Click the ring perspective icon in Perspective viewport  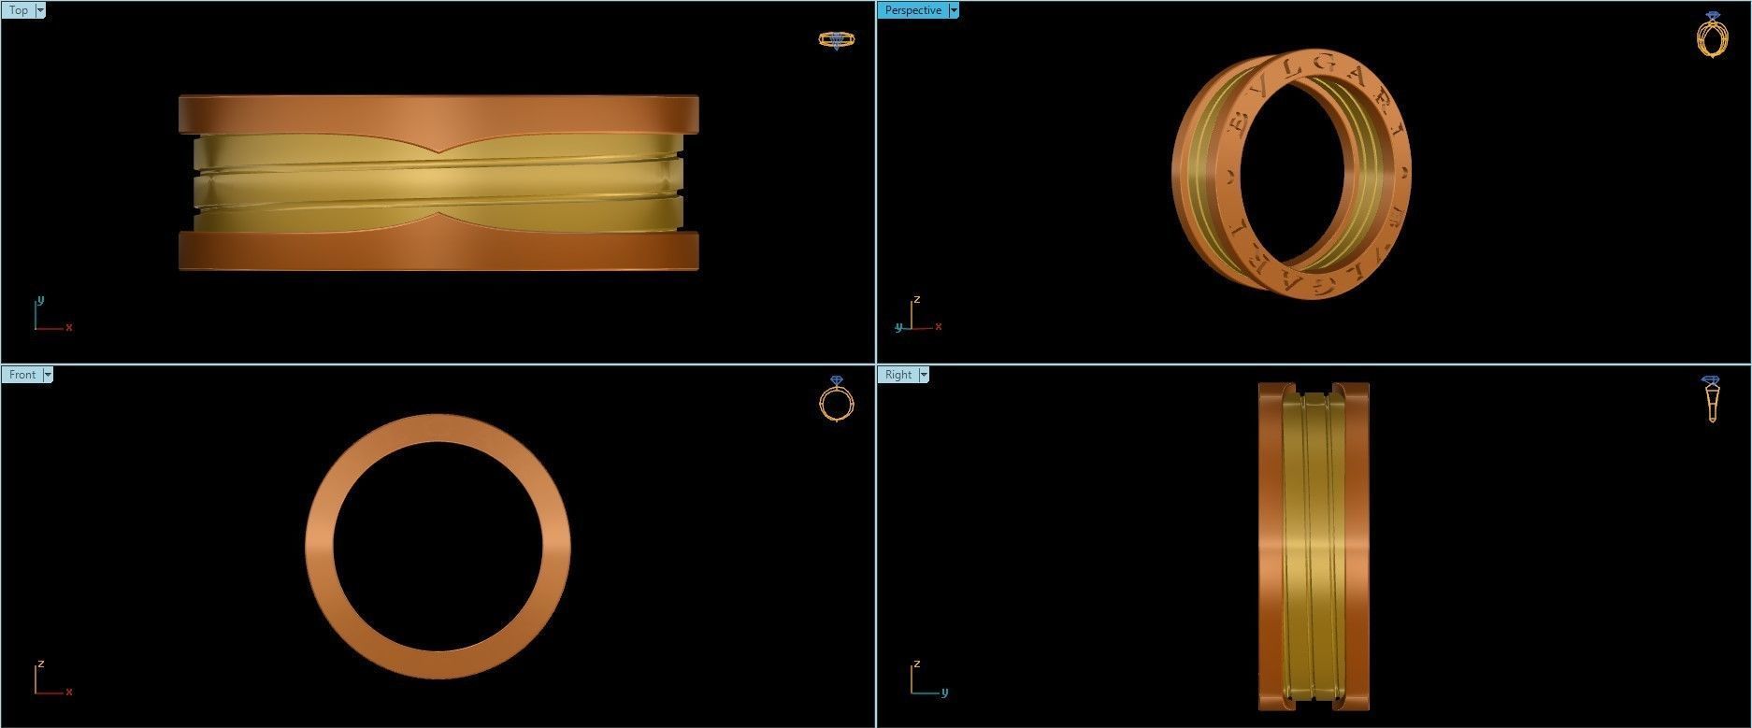(x=1712, y=36)
